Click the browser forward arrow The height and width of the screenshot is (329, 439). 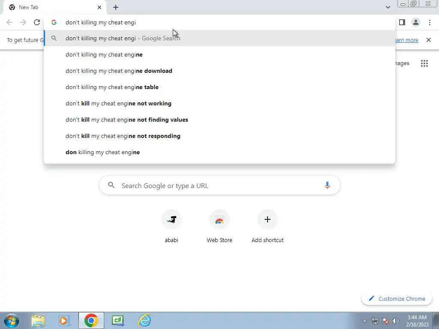(23, 22)
